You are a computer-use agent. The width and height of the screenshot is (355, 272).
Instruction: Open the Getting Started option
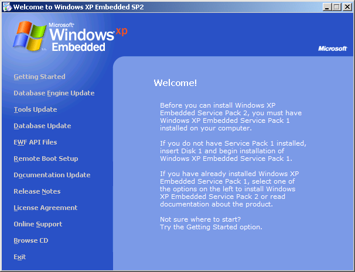pos(39,77)
